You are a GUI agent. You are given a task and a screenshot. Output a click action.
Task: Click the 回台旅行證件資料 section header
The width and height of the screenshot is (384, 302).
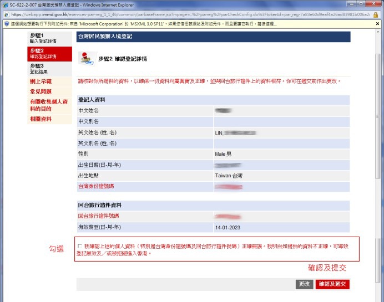(x=213, y=205)
